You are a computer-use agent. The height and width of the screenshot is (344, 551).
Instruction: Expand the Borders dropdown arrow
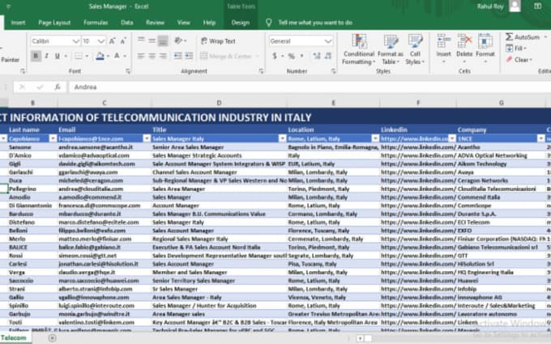(x=87, y=56)
